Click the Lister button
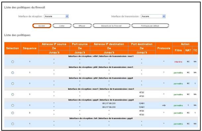 point(62,26)
